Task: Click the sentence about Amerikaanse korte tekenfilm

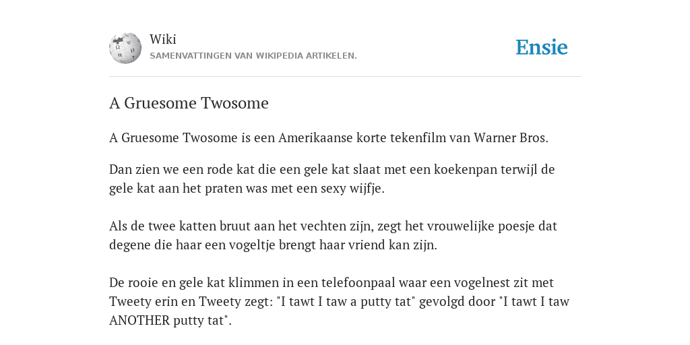Action: click(x=329, y=137)
